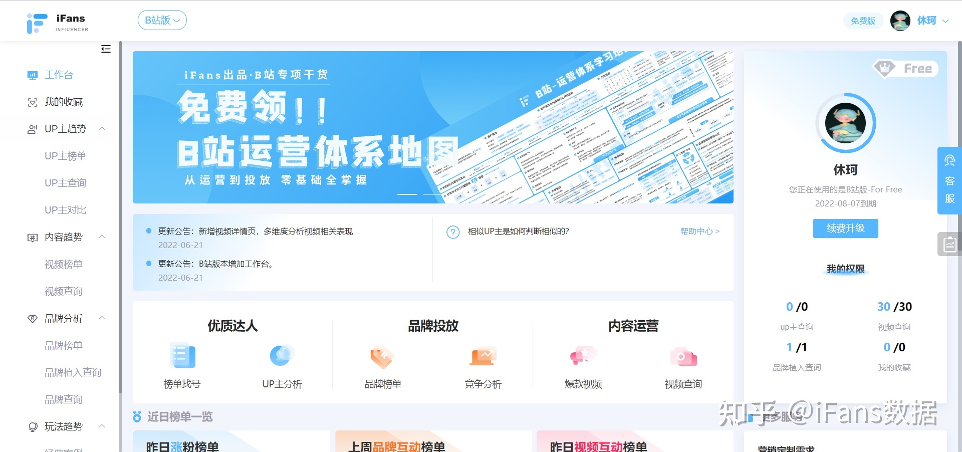Screen dimensions: 962x452
Task: Select UP主榜单 menu item
Action: click(x=65, y=156)
